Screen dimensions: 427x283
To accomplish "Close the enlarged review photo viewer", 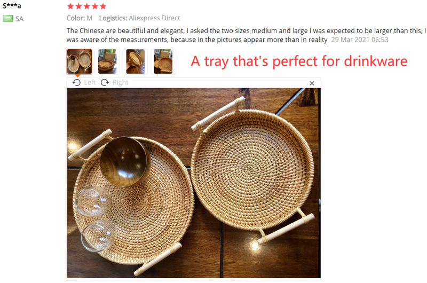I will point(312,83).
